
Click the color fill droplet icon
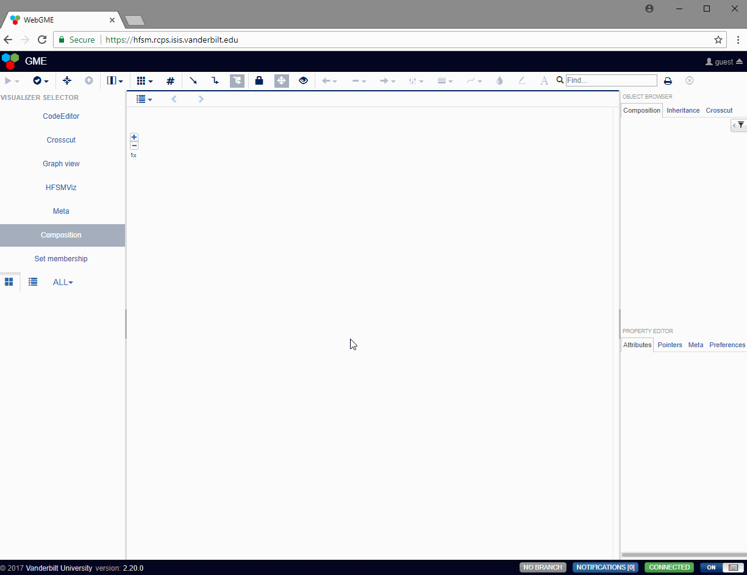coord(499,80)
